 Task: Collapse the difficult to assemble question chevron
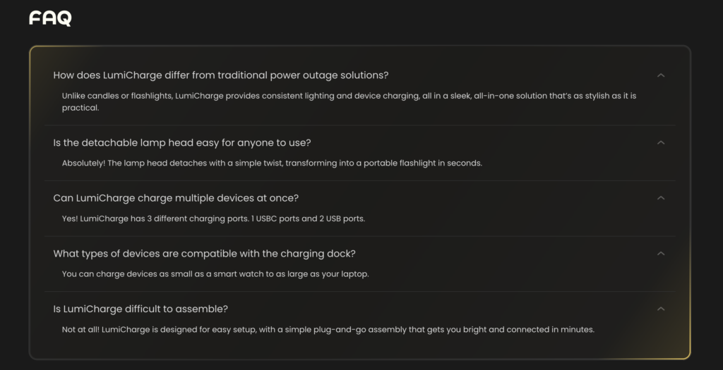661,309
